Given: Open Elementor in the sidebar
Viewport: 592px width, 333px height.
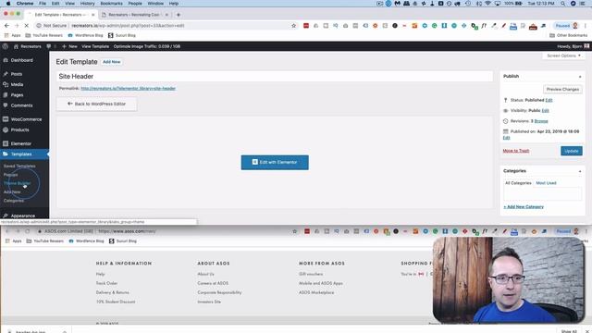Looking at the screenshot, I should (20, 144).
